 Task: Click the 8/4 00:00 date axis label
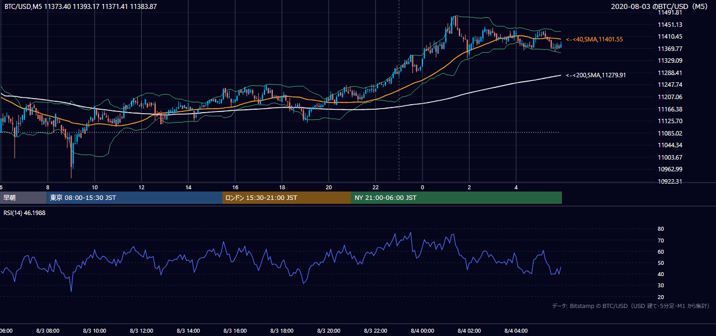point(422,331)
